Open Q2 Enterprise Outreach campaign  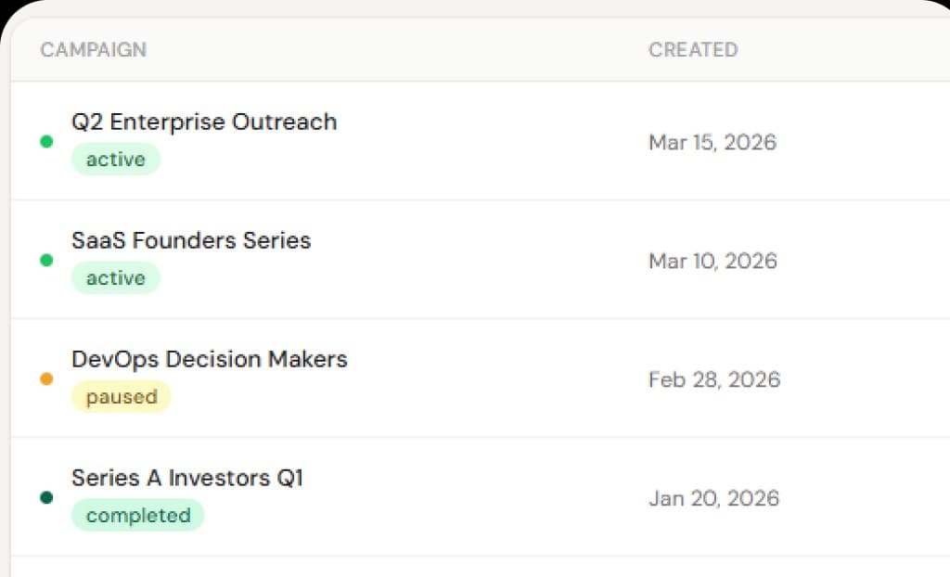pyautogui.click(x=204, y=122)
